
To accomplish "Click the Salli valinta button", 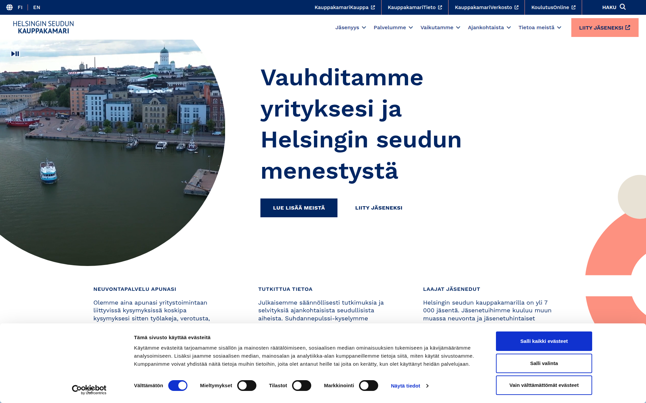I will click(544, 363).
